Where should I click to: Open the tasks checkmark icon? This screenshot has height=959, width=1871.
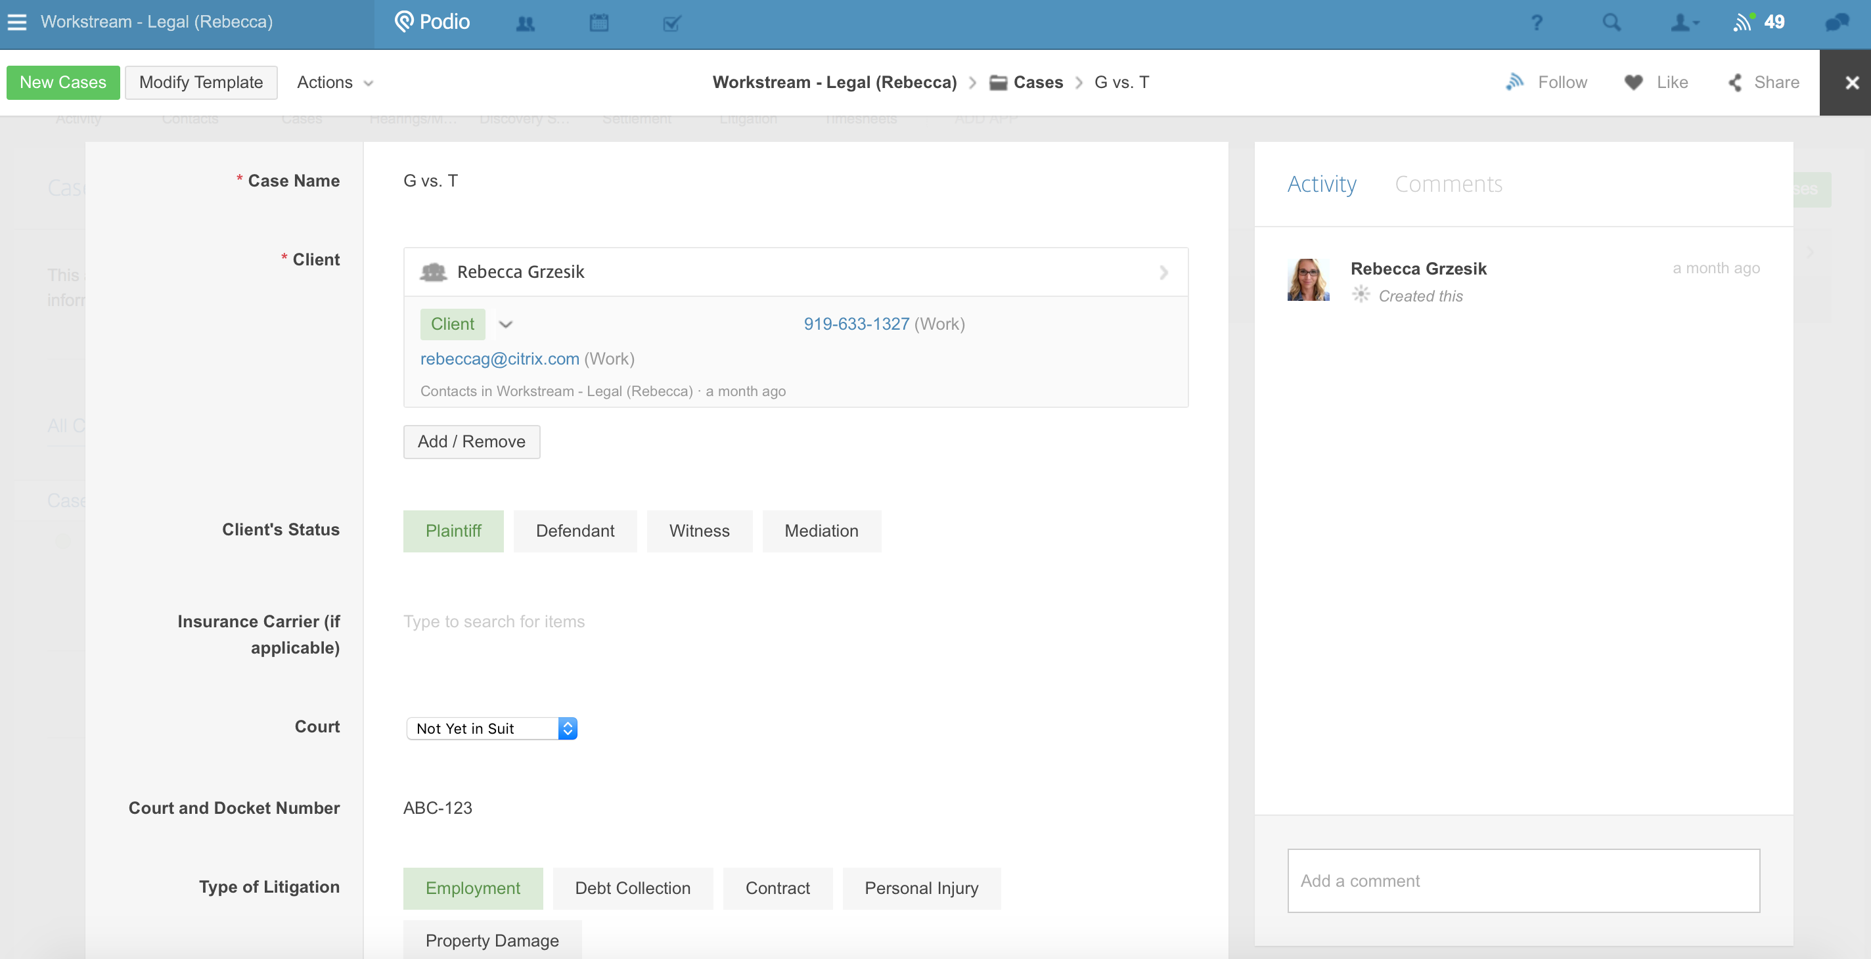672,23
